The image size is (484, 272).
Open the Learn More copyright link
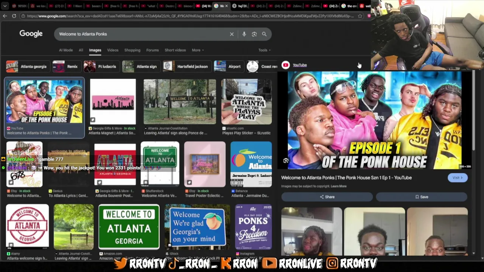(x=338, y=186)
